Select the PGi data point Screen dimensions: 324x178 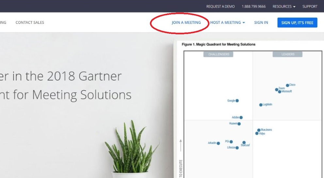tap(231, 142)
